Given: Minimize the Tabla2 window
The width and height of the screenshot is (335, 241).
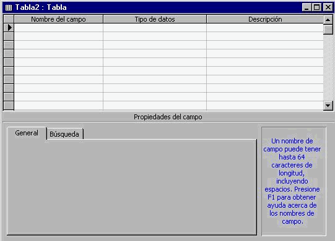Looking at the screenshot, I should [307, 7].
